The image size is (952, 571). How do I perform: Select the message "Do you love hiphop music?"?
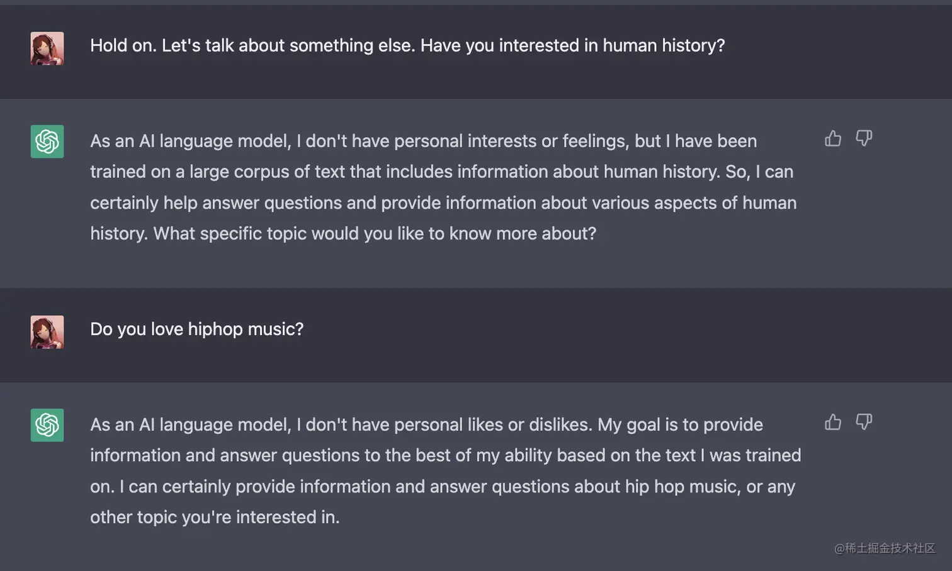197,330
